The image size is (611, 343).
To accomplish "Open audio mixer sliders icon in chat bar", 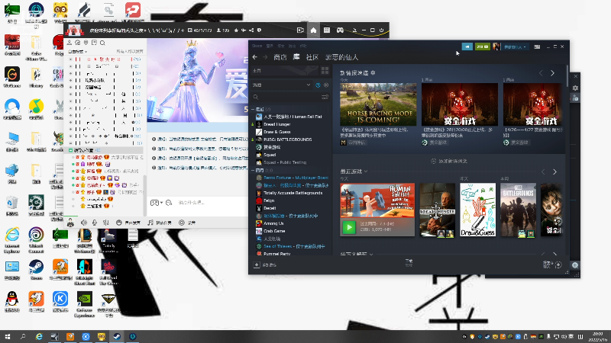I will 106,223.
